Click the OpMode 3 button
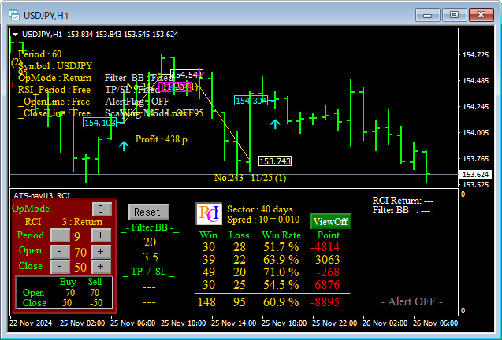 102,209
